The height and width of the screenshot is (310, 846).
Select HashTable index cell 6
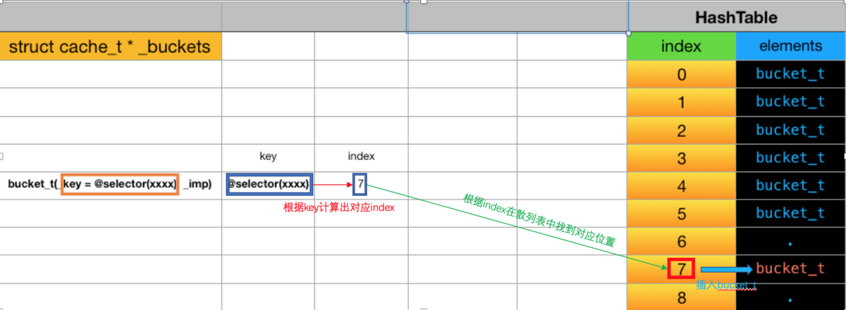tap(681, 241)
